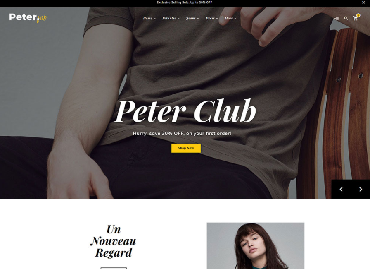Image resolution: width=370 pixels, height=269 pixels.
Task: Open the More menu item
Action: click(x=230, y=18)
